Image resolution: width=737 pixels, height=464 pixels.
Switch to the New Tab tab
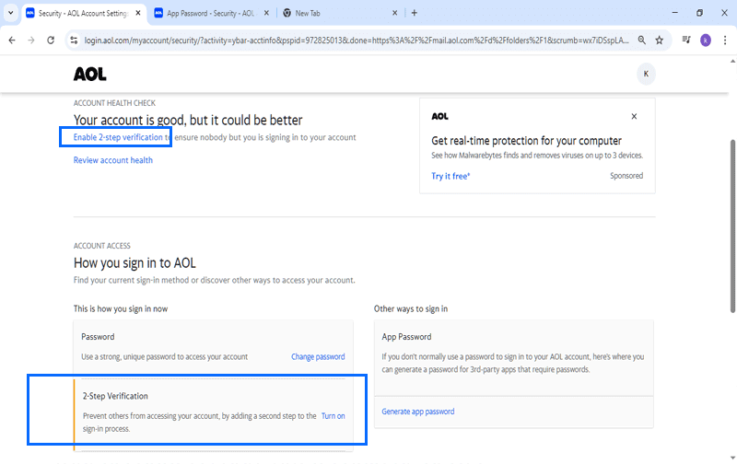pos(339,13)
